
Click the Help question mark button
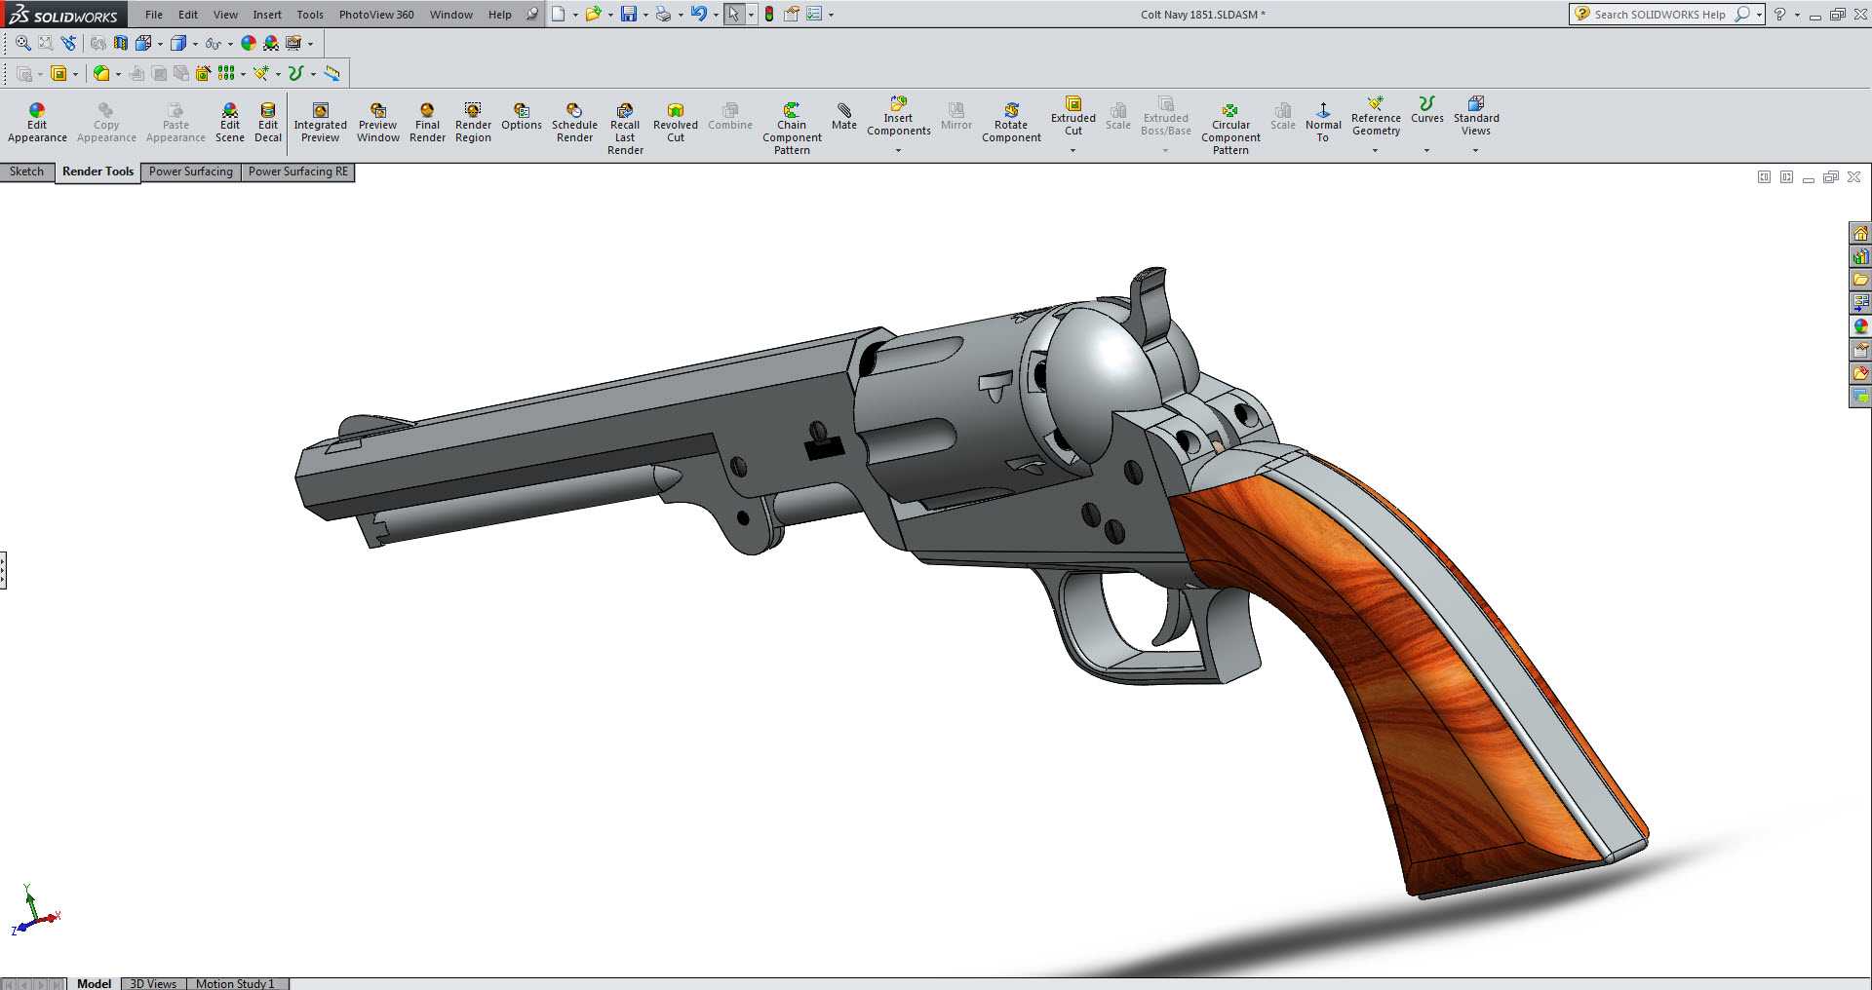pyautogui.click(x=1779, y=14)
